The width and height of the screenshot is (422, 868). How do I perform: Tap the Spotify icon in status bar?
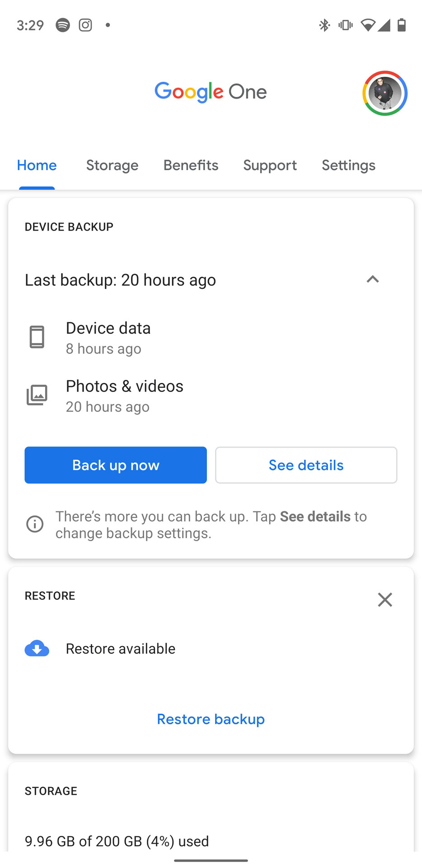pos(63,25)
